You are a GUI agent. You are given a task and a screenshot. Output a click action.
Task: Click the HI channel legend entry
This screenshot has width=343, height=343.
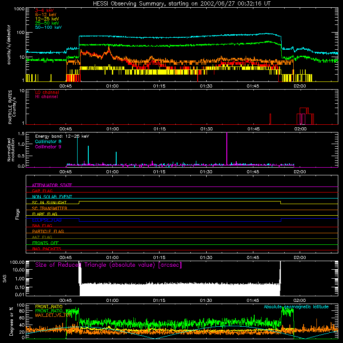(x=46, y=97)
